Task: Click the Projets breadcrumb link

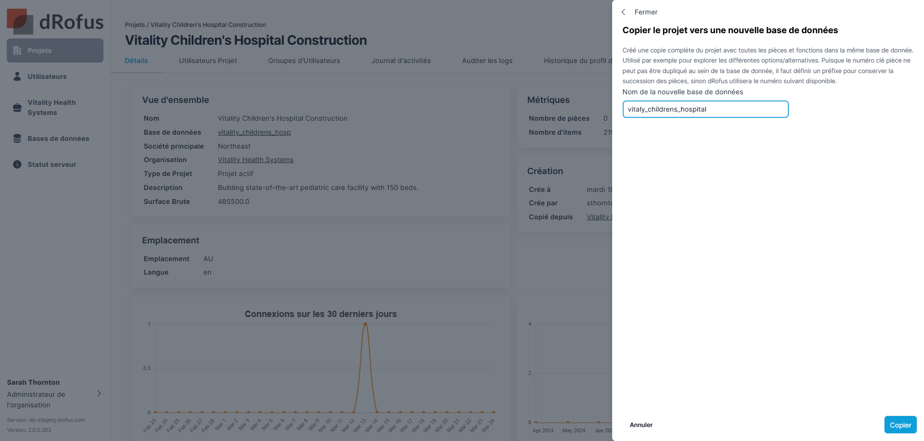Action: point(135,25)
